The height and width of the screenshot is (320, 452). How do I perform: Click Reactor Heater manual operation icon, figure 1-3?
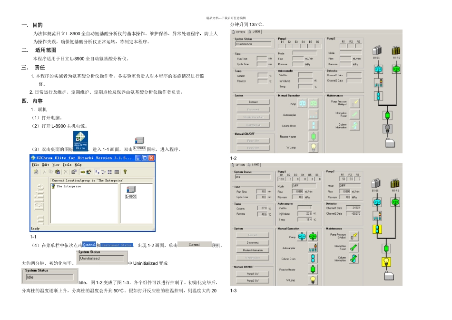(x=313, y=269)
